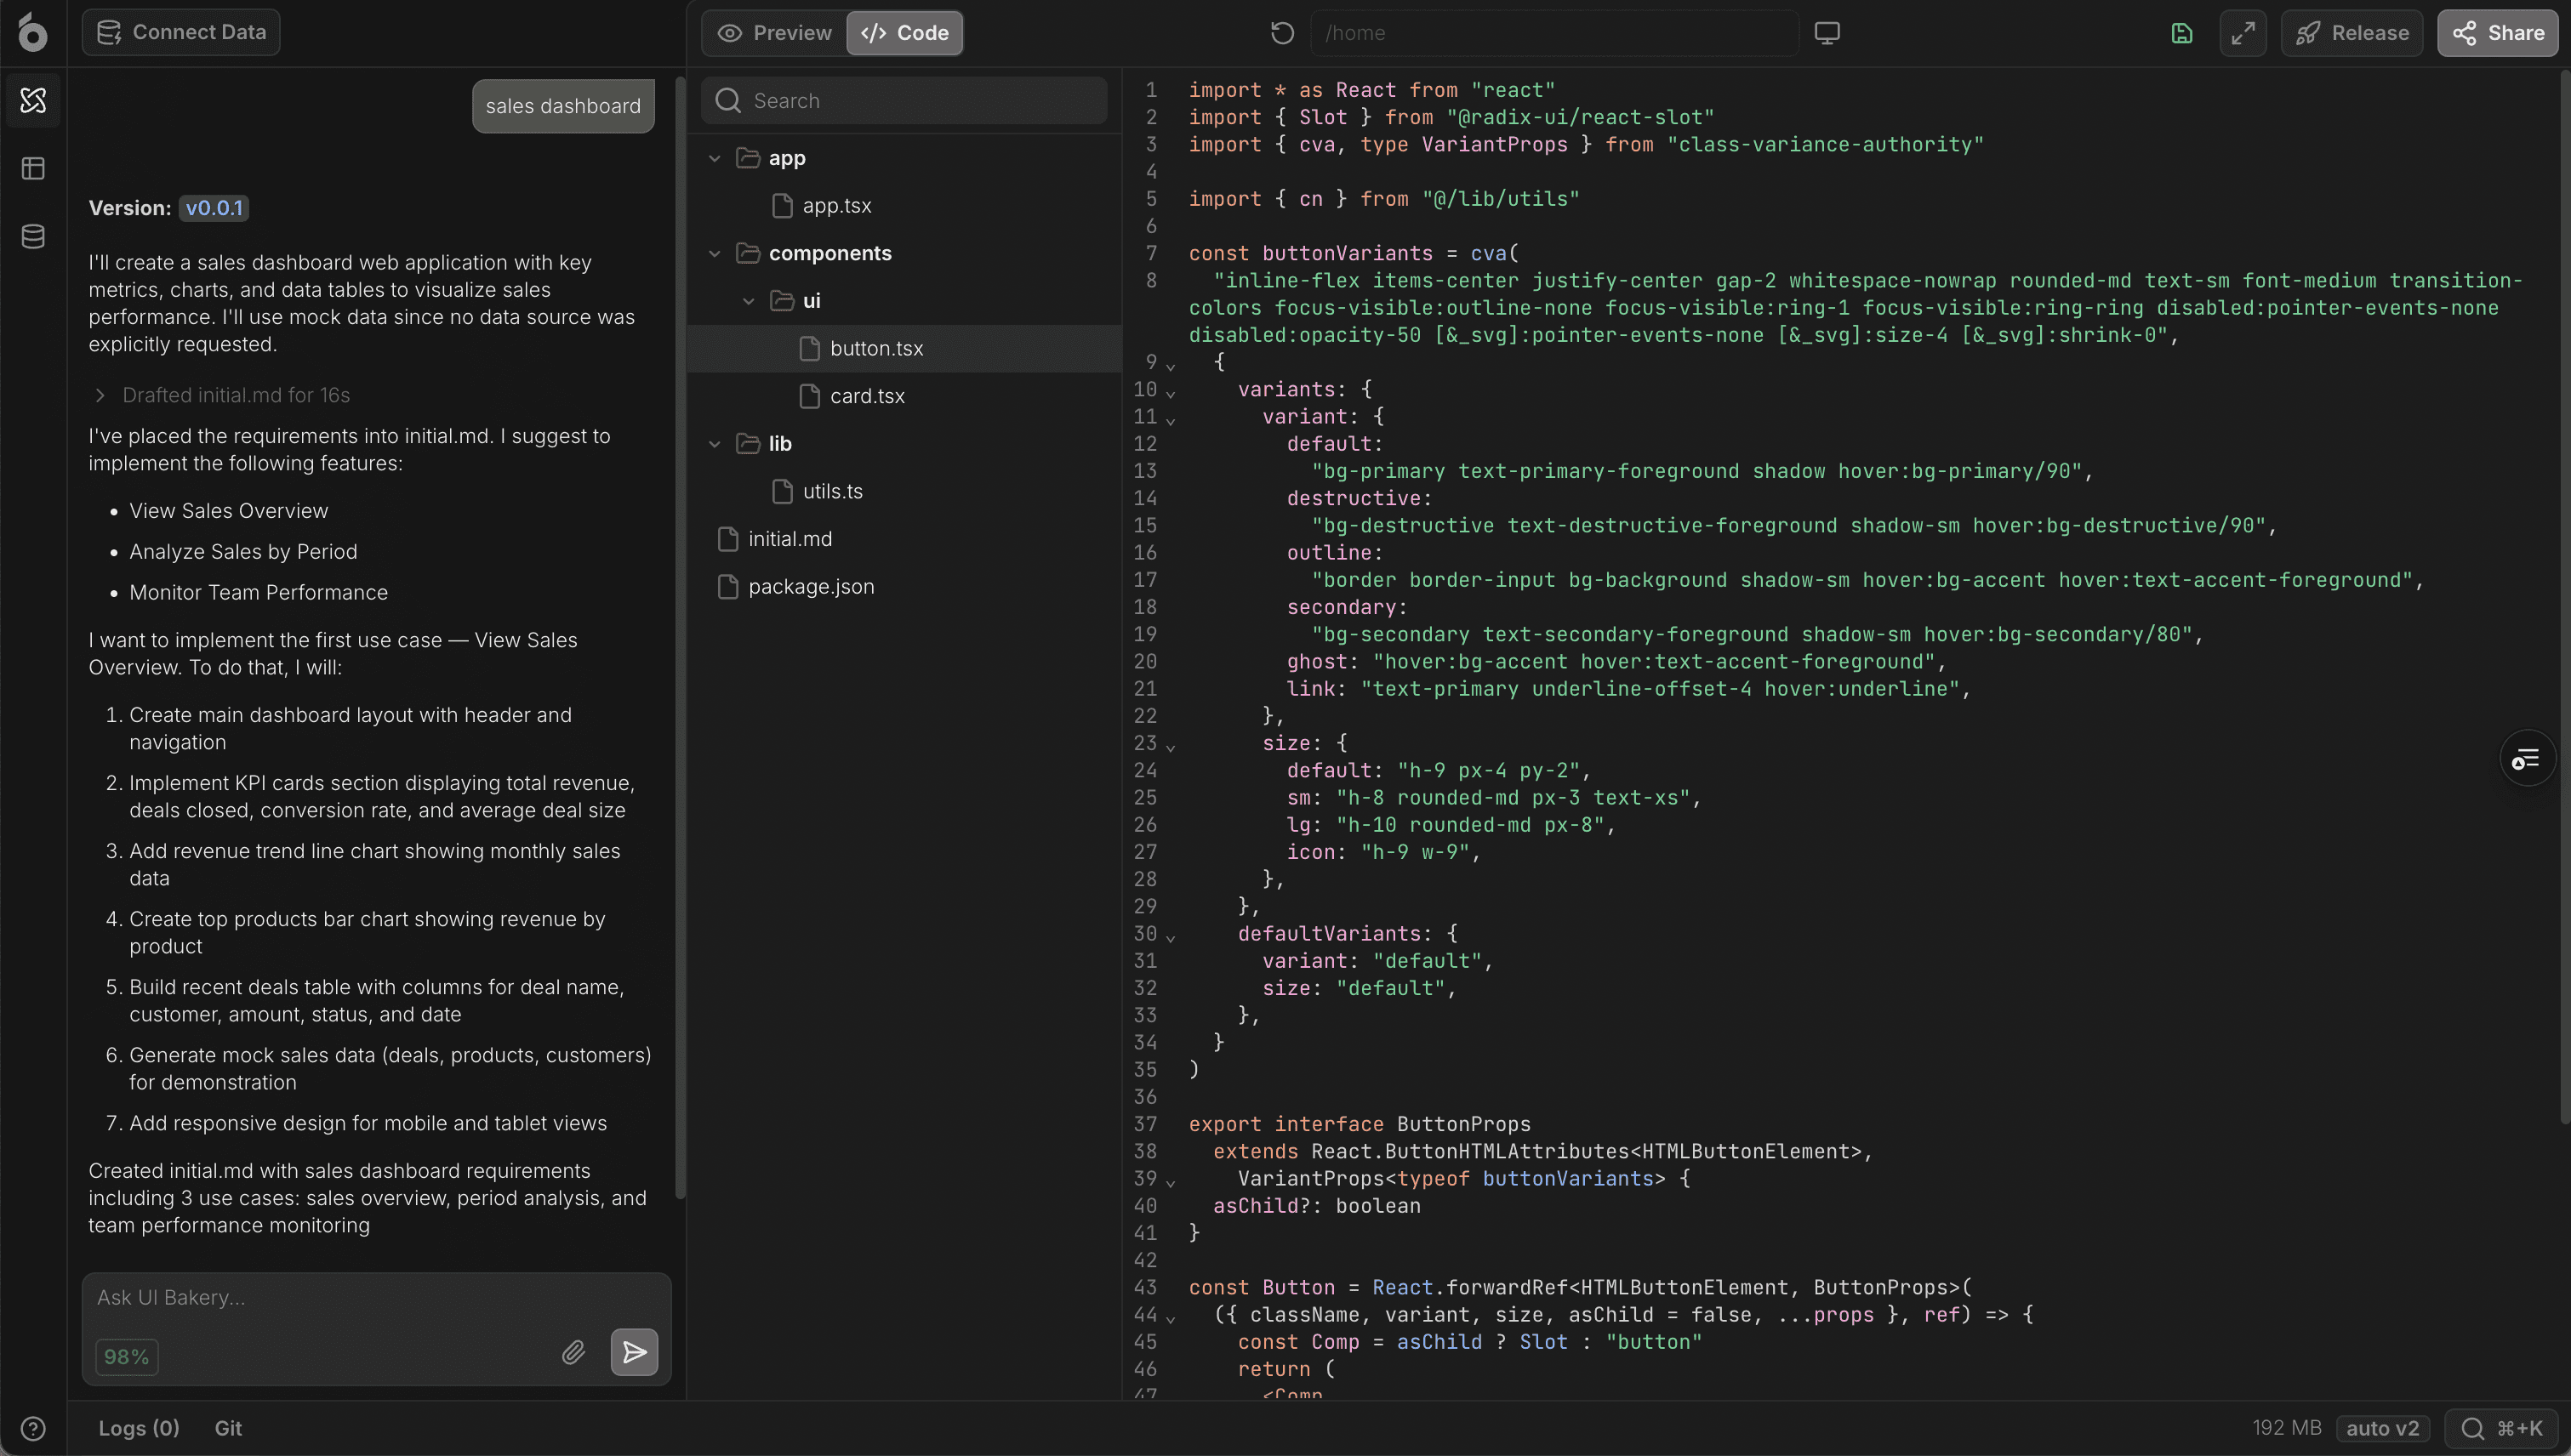The image size is (2571, 1456).
Task: Open the Logs tab
Action: coord(138,1428)
